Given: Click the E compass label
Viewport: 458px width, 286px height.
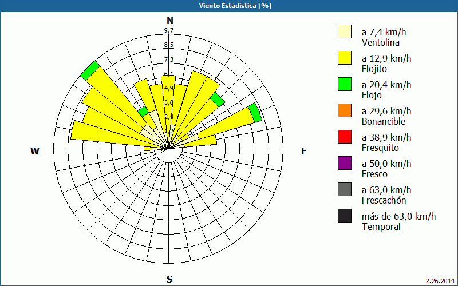Looking at the screenshot, I should tap(304, 151).
